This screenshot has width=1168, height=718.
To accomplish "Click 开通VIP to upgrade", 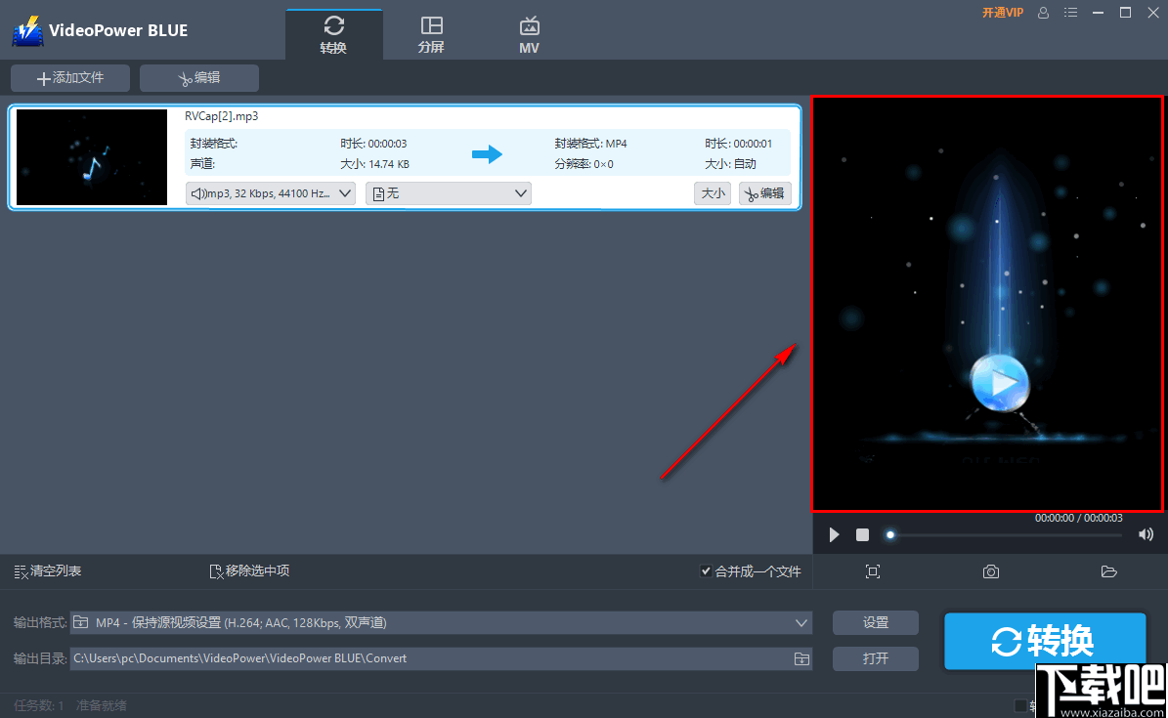I will [1003, 13].
